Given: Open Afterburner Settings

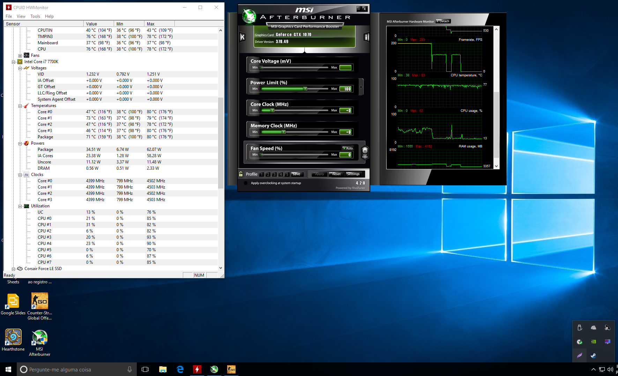Looking at the screenshot, I should coord(353,174).
